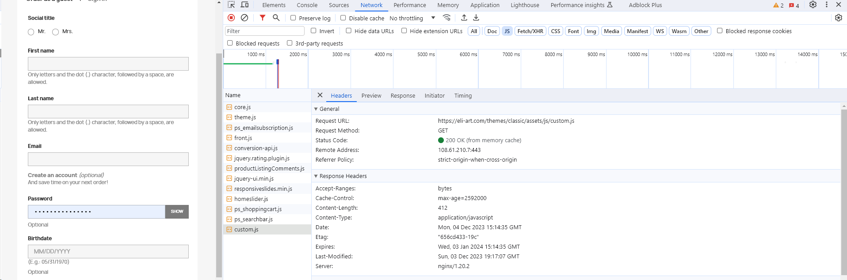This screenshot has height=280, width=847.
Task: Open network conditions Wi-Fi icon
Action: (447, 18)
